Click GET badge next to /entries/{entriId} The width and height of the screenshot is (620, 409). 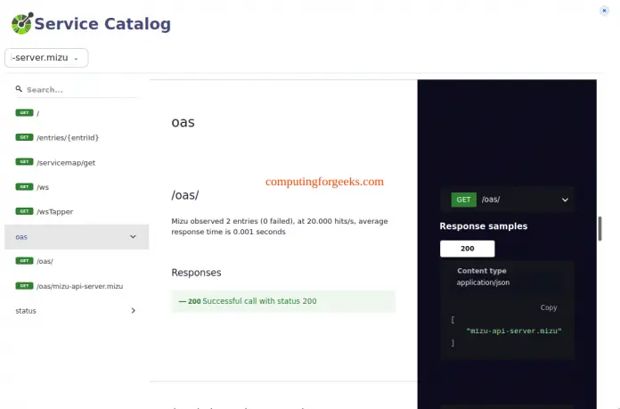click(24, 137)
